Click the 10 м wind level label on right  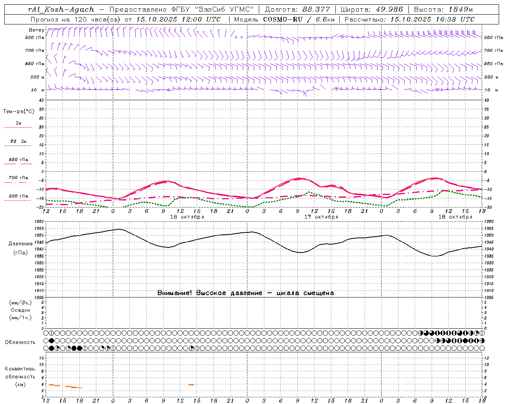491,90
